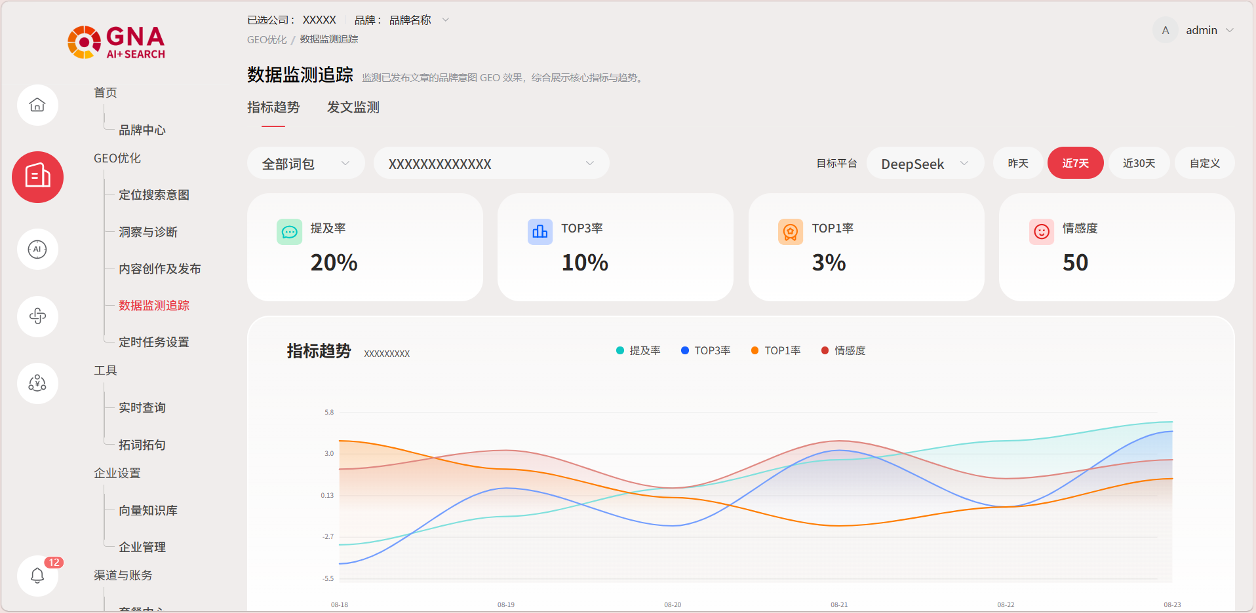Click the TOP3率 bar chart icon
The height and width of the screenshot is (613, 1256).
pos(540,232)
